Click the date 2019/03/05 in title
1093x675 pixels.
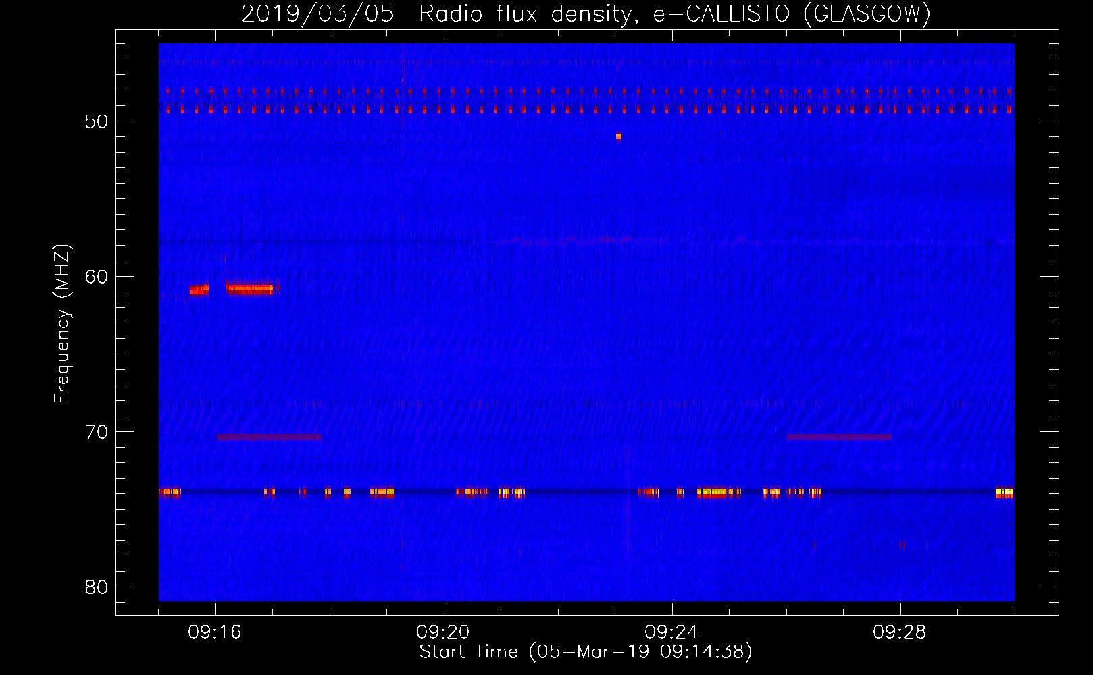(317, 13)
